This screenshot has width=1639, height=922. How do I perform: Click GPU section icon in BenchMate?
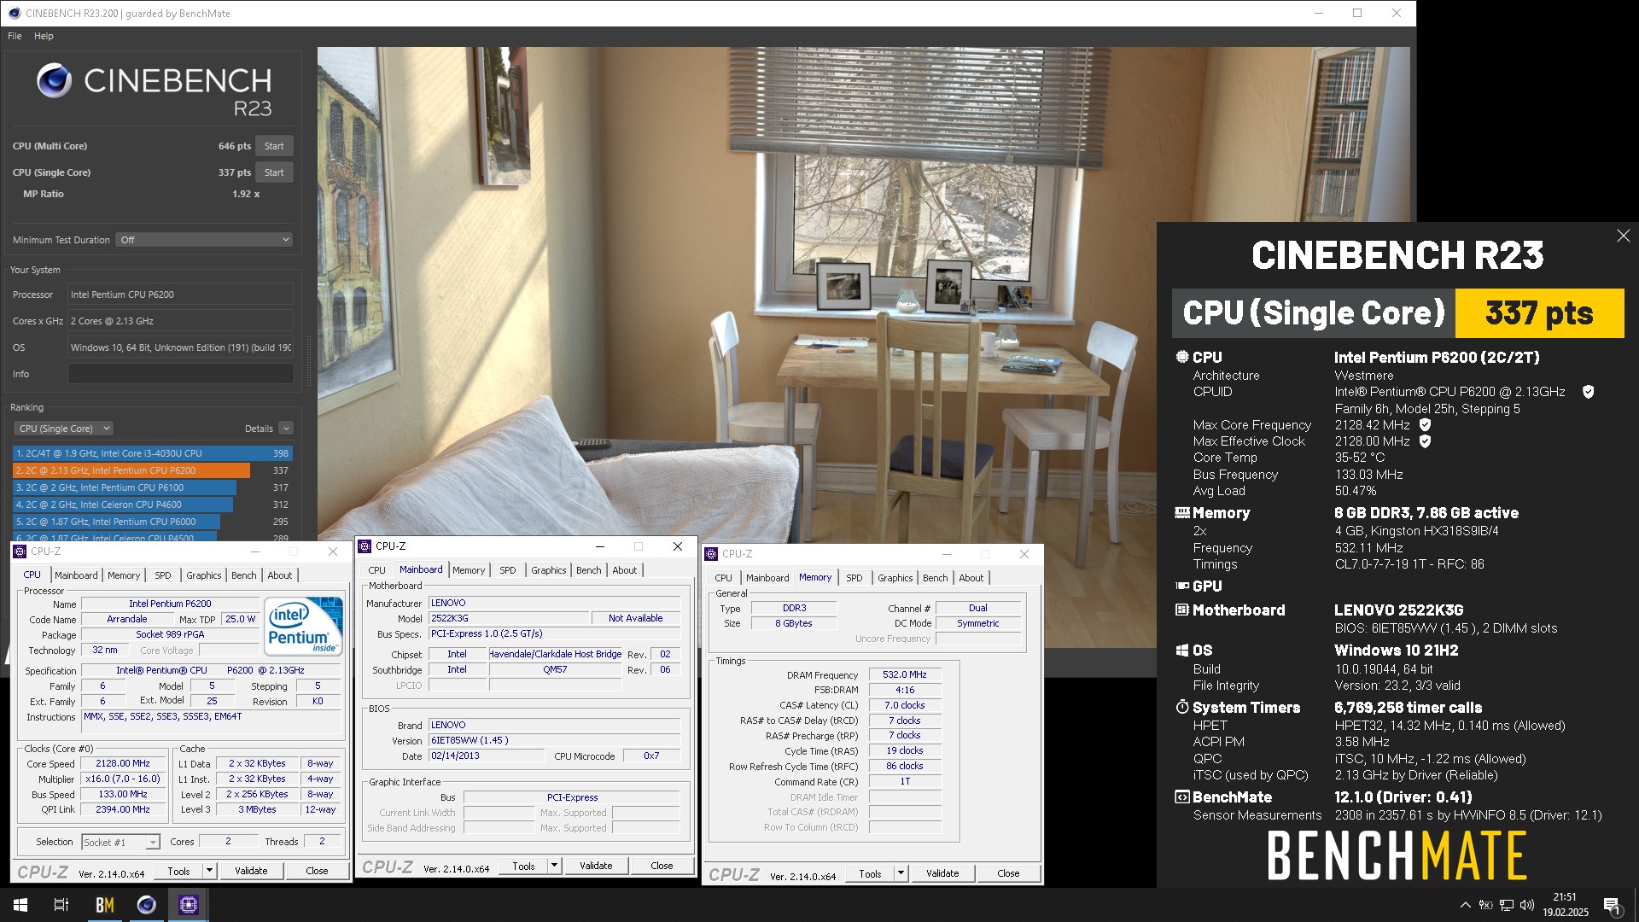(1182, 586)
